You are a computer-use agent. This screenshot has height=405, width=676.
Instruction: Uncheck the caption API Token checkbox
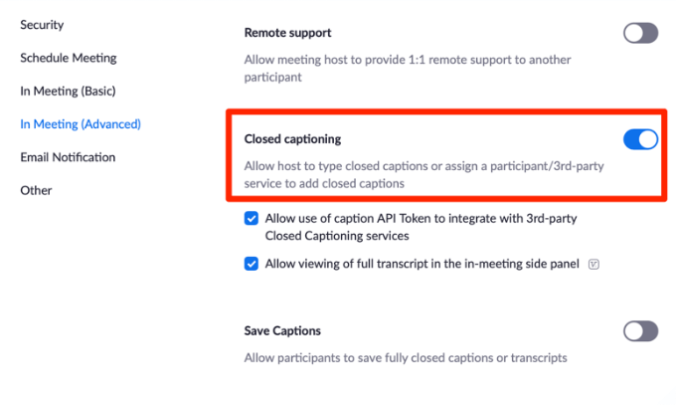click(252, 219)
